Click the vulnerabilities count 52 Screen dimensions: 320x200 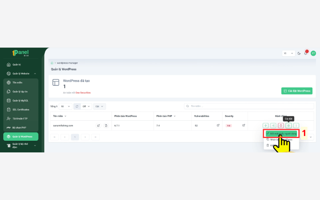tap(196, 126)
